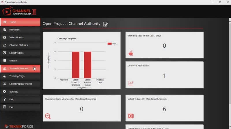Click the Channel Statistics chart icon
The image size is (231, 129).
[x=5, y=45]
